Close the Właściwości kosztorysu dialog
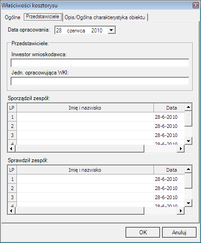The width and height of the screenshot is (201, 243). pos(196,5)
